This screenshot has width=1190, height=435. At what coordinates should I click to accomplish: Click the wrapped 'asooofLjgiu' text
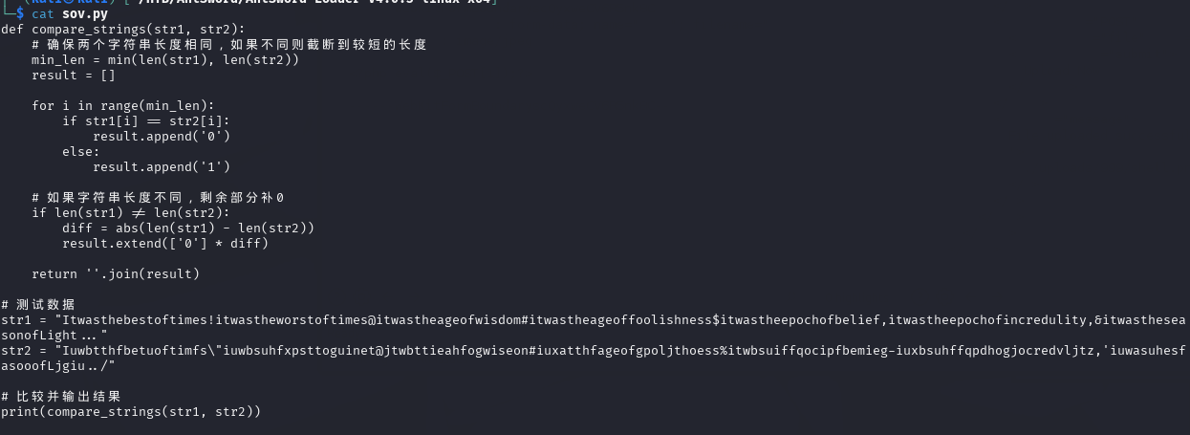[x=43, y=366]
